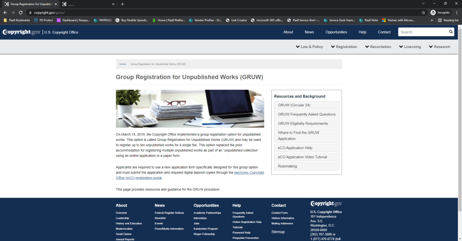Go back using the browser back arrow

tap(5, 13)
